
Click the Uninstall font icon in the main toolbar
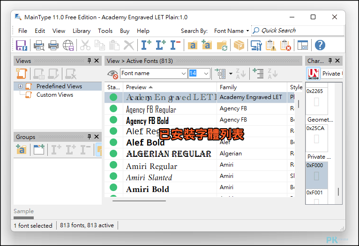pos(175,45)
